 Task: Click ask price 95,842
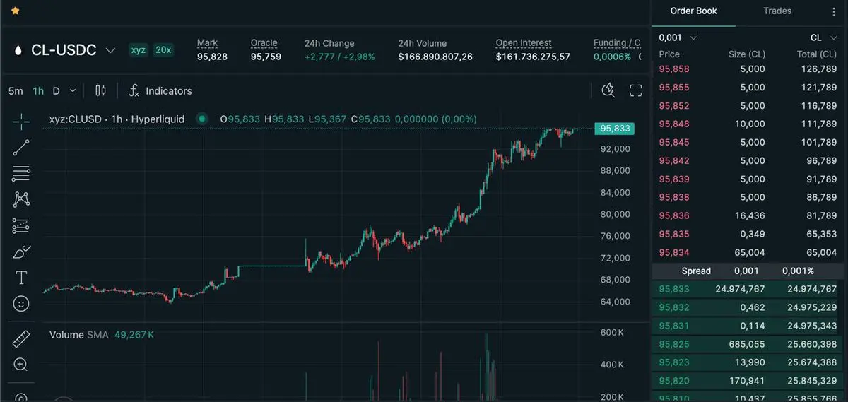(673, 160)
